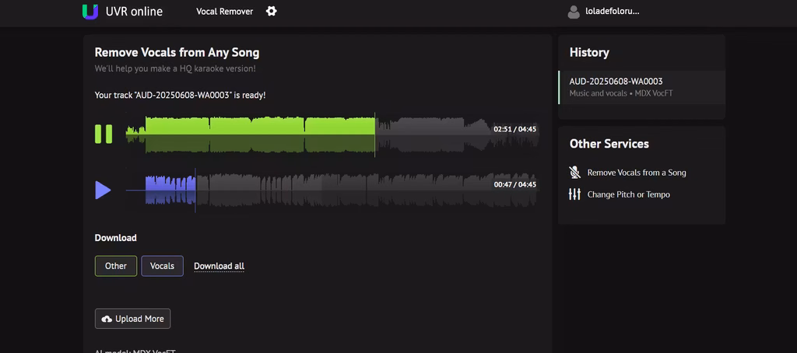
Task: Click Music and vocals • MDX VocFT text
Action: [x=621, y=93]
